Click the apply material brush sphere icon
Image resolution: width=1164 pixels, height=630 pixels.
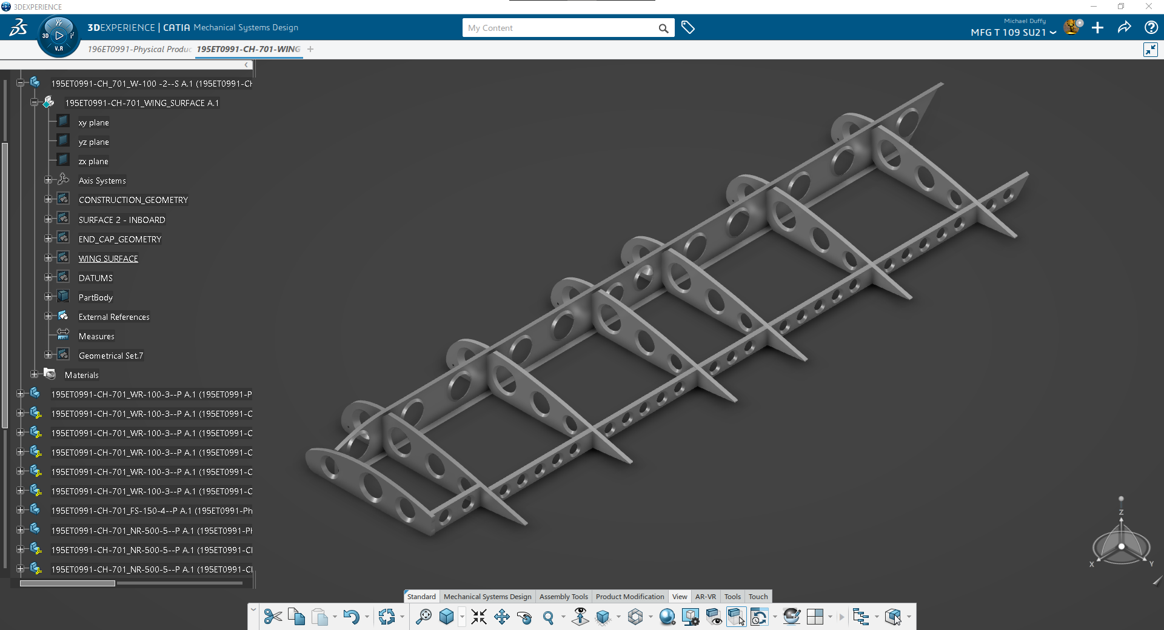(791, 617)
